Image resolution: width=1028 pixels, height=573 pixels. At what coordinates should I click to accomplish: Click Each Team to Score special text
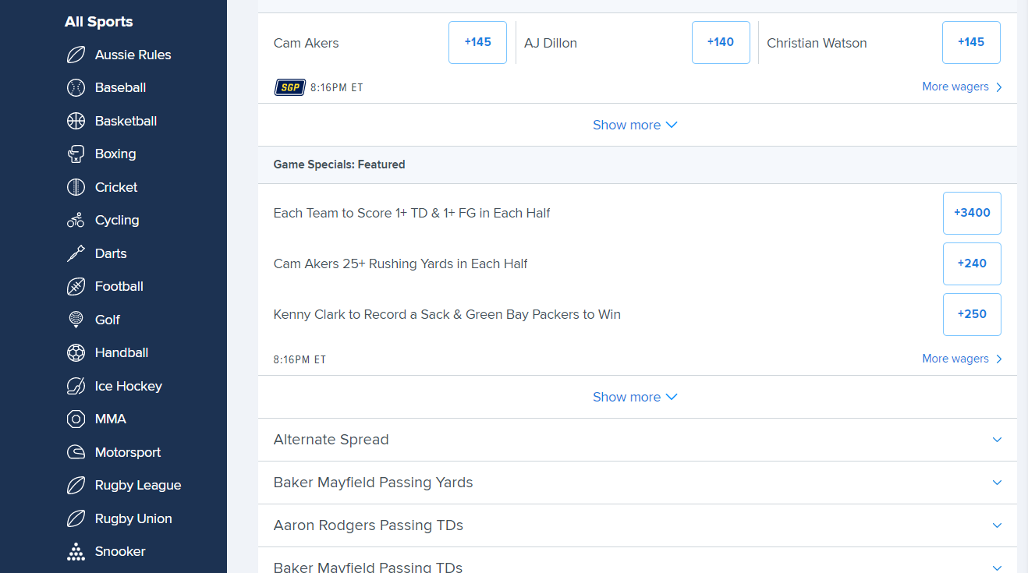pos(412,213)
